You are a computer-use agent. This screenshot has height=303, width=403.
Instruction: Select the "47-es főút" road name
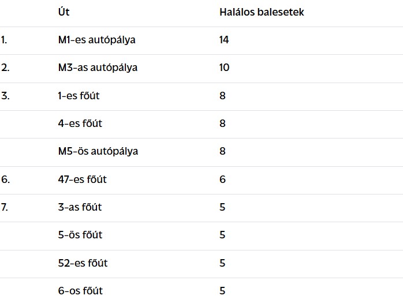[82, 179]
